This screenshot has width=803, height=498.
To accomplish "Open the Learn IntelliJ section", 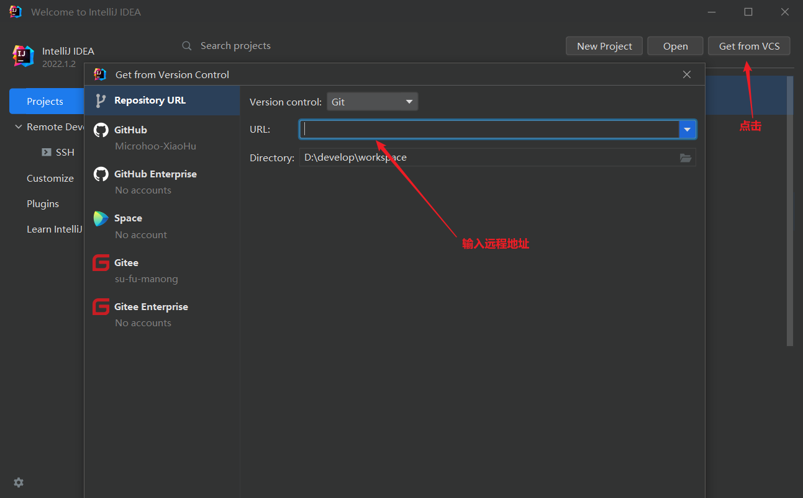I will coord(55,229).
